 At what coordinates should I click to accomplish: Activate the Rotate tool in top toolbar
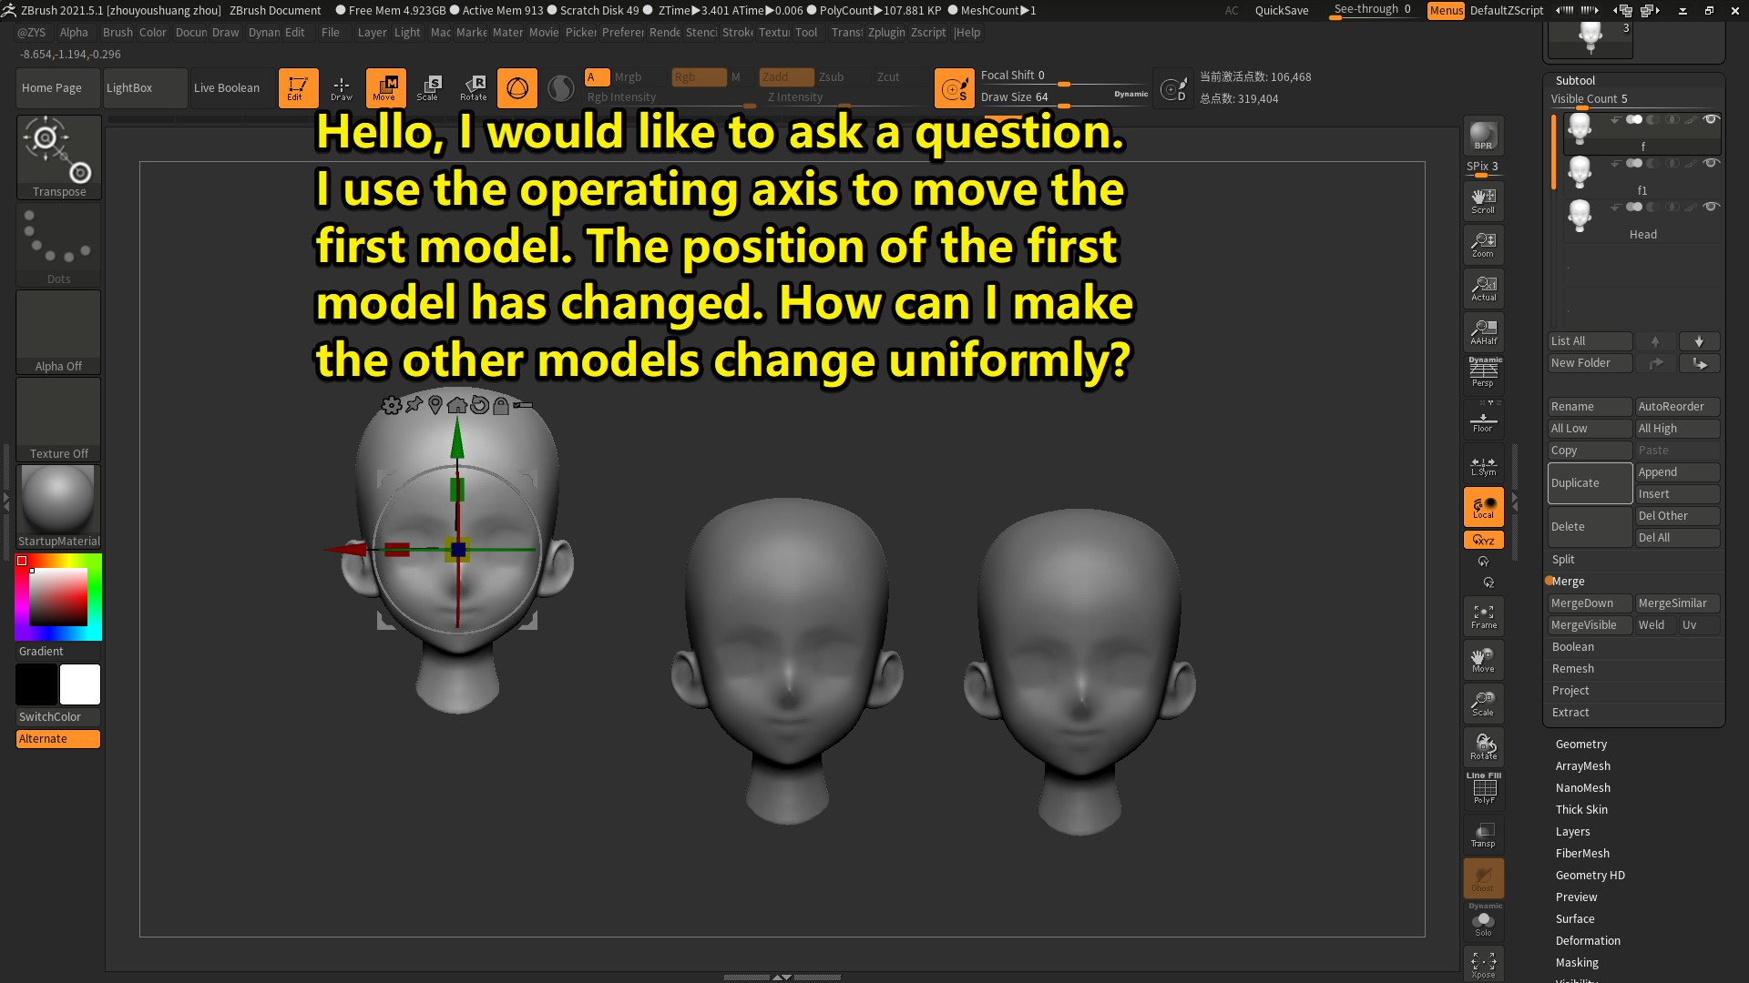(474, 87)
